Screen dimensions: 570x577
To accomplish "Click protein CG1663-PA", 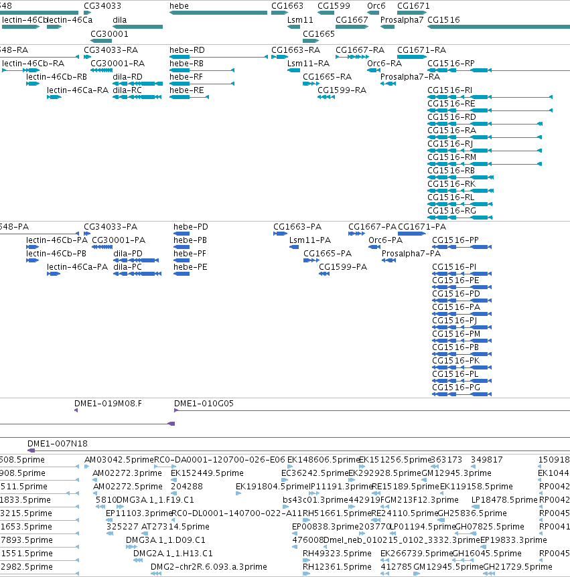I will (297, 227).
